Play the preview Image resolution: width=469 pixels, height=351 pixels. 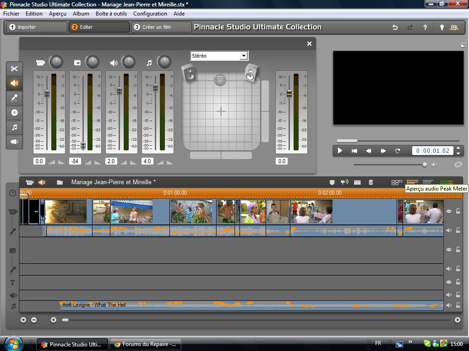click(340, 151)
